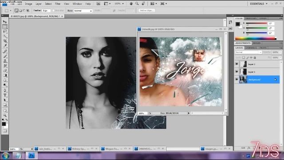Click the red R channel slider
Viewport: 284px width, 160px height.
pos(256,23)
